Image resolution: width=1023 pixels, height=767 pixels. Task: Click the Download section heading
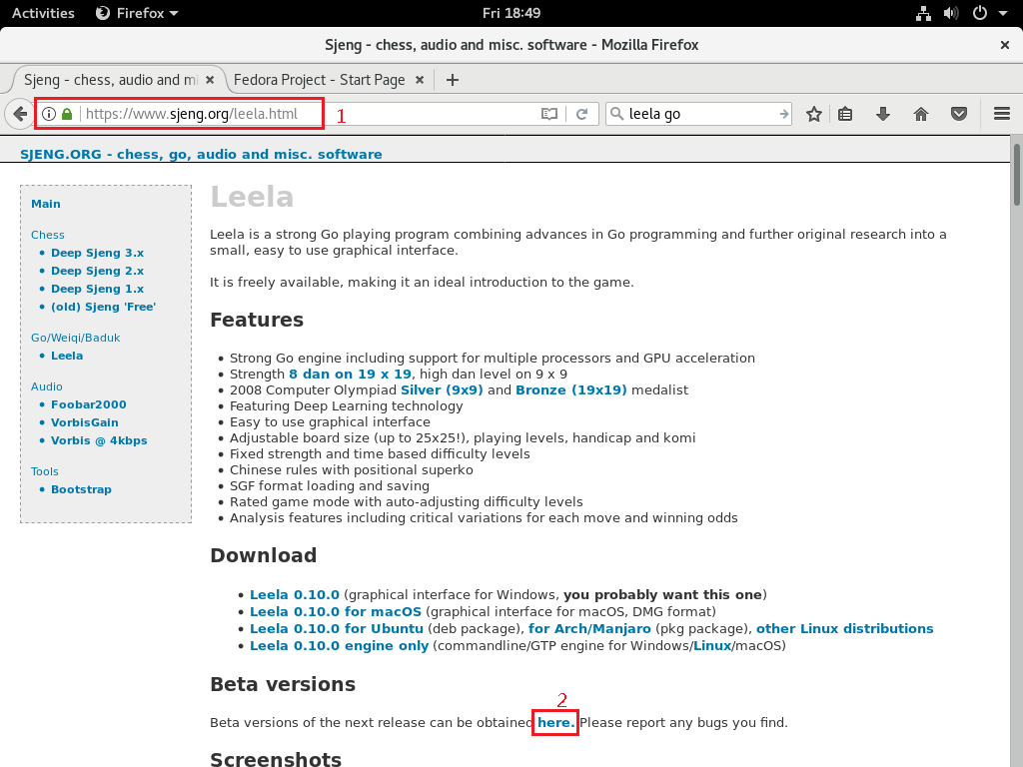point(264,555)
